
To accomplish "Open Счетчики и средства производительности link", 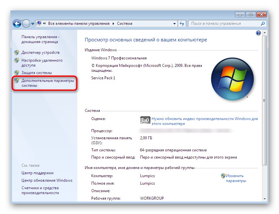I will pos(40,190).
